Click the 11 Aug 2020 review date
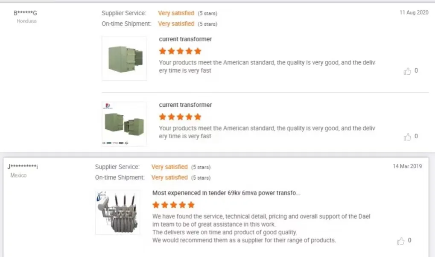 (x=414, y=13)
